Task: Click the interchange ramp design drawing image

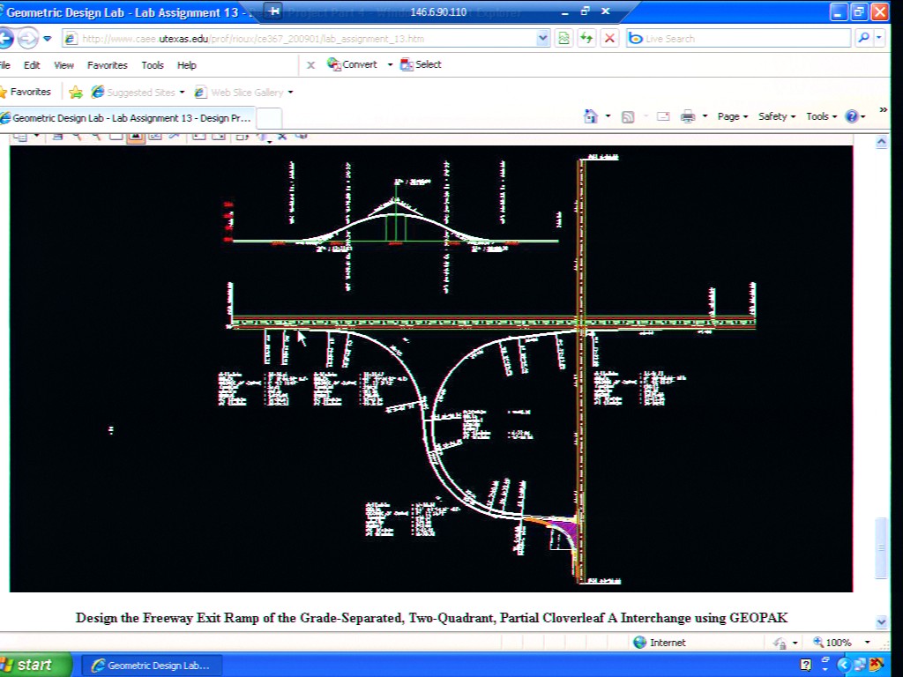Action: [430, 368]
